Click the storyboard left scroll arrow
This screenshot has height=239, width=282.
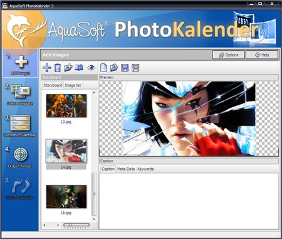44,225
